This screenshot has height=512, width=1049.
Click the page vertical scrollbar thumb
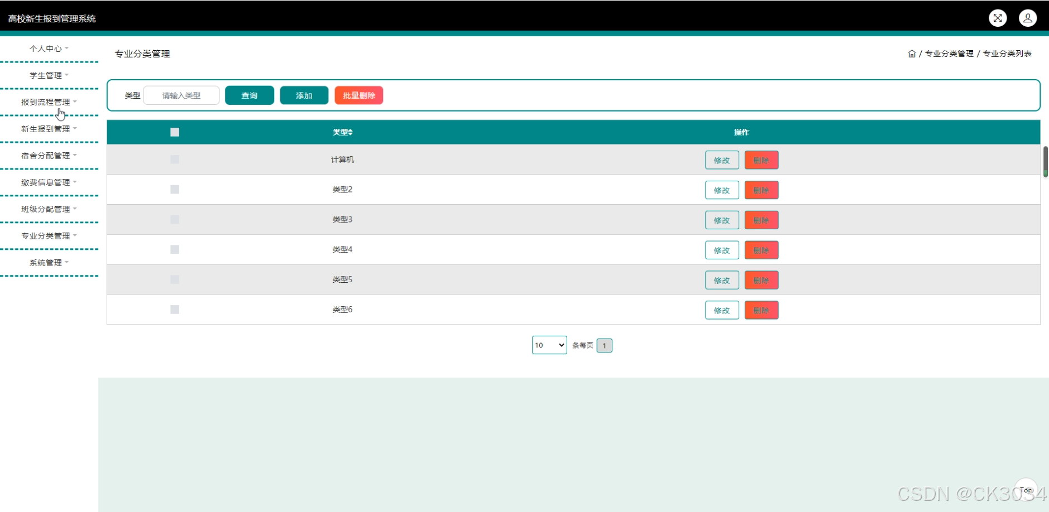point(1046,162)
